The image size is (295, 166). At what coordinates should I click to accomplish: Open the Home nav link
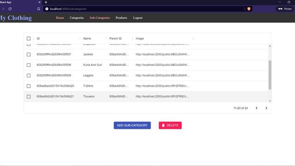tap(60, 18)
